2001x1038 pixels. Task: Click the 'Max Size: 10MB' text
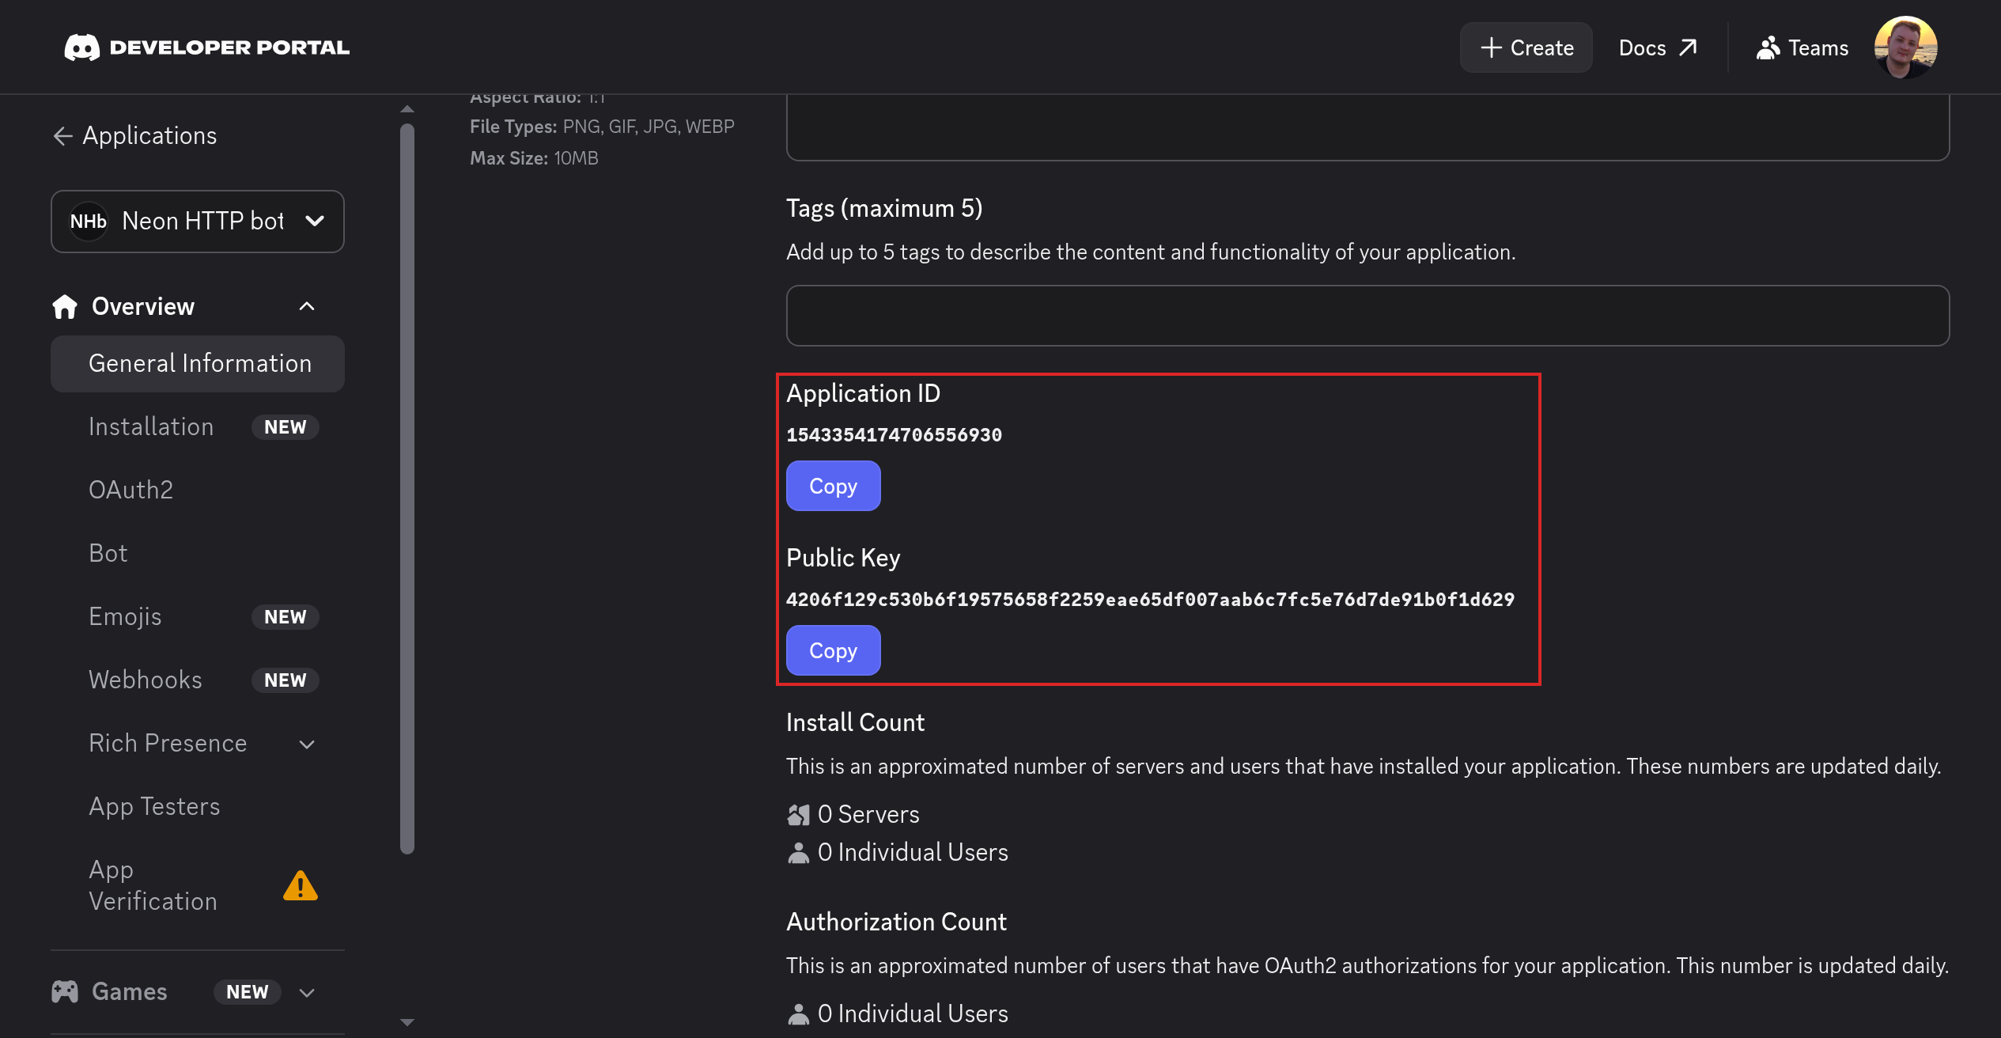coord(534,158)
